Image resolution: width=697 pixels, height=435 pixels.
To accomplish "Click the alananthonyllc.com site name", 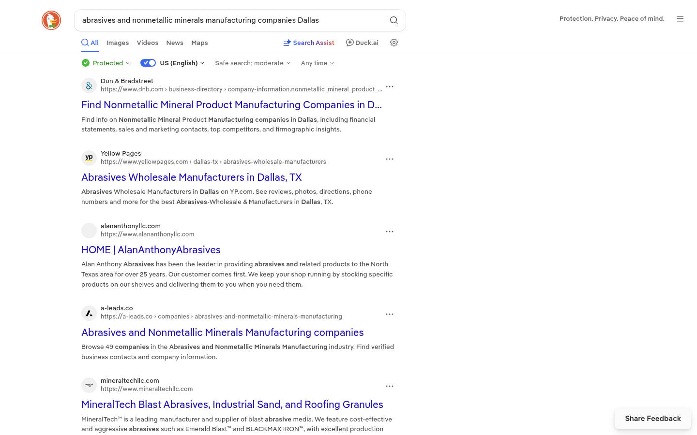I will coord(131,226).
